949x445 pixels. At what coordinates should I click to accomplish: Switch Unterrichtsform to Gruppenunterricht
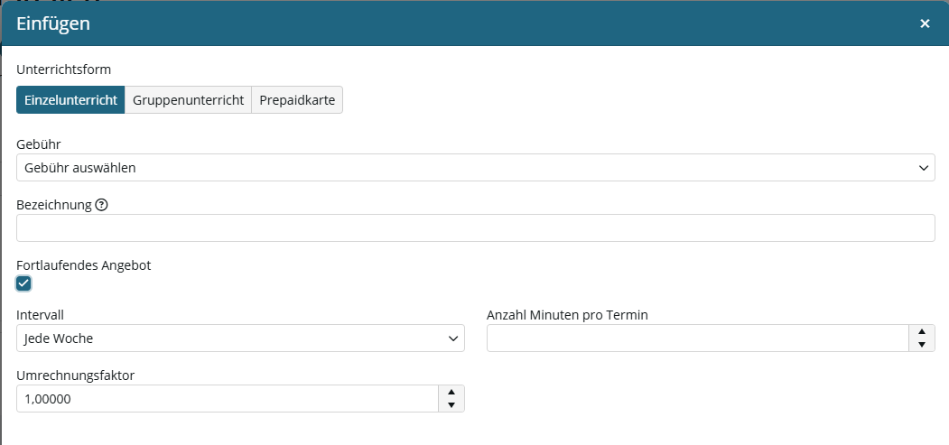click(x=188, y=100)
